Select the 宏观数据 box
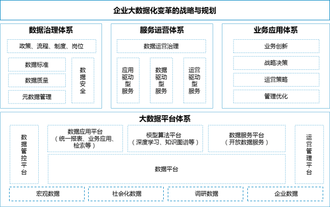Image resolution: width=330 pixels, height=207 pixels. (47, 194)
